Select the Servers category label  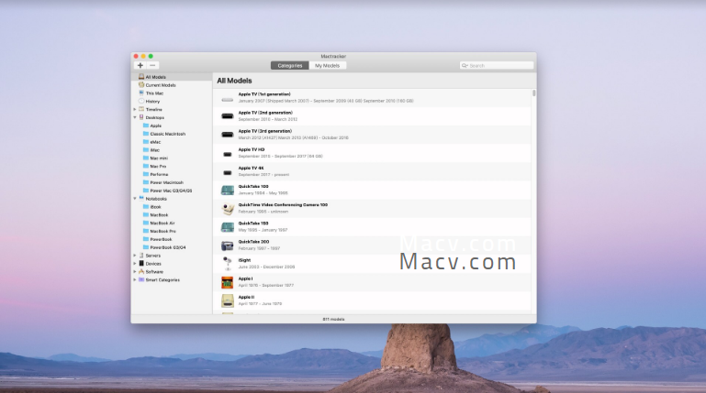click(x=153, y=256)
